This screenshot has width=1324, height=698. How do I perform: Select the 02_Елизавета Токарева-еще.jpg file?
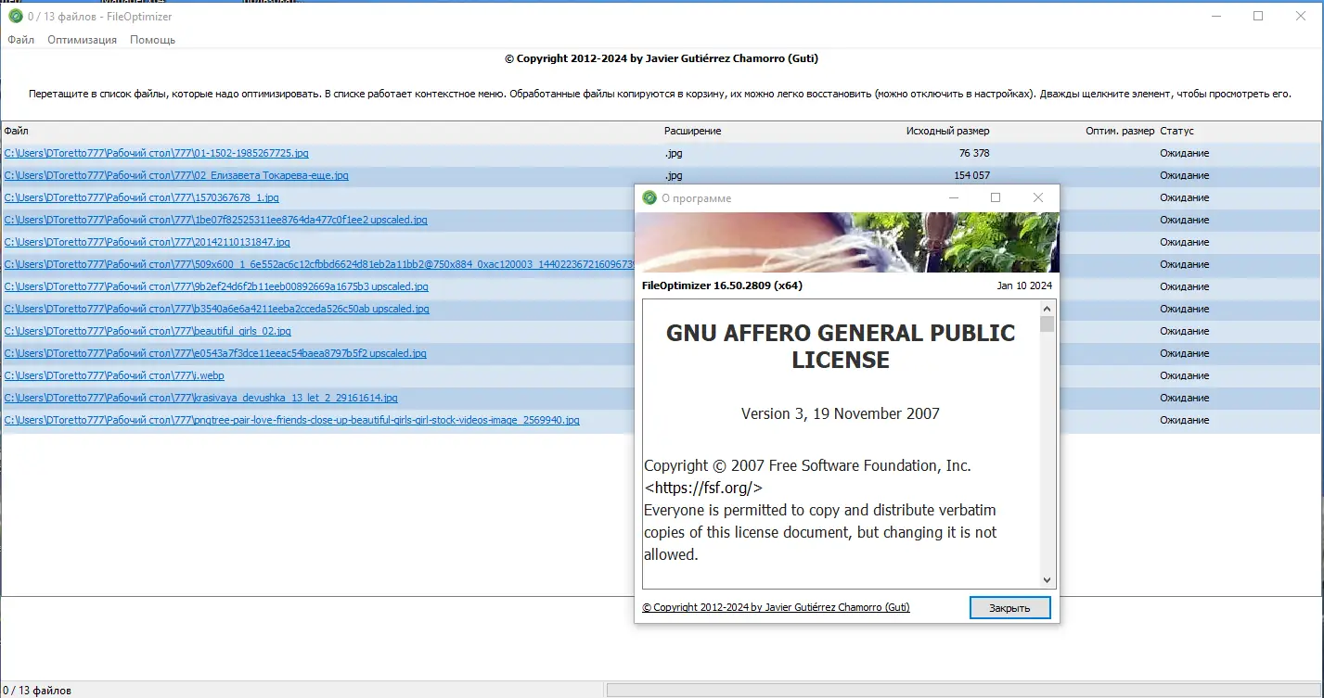coord(176,175)
